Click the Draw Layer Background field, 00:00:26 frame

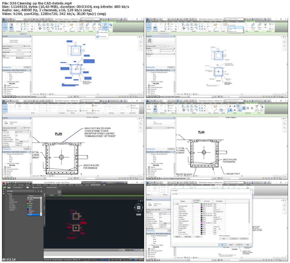pos(23,58)
